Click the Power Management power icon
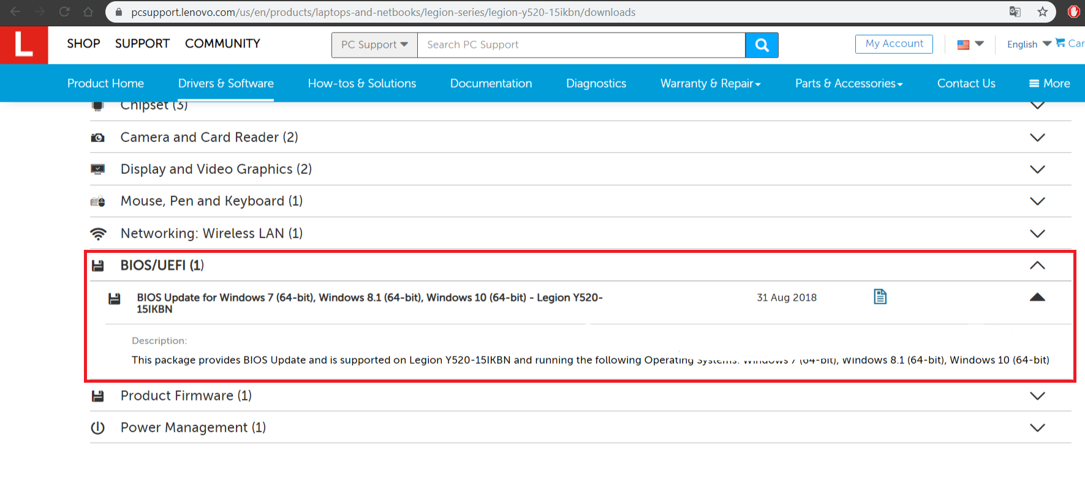 click(x=98, y=428)
